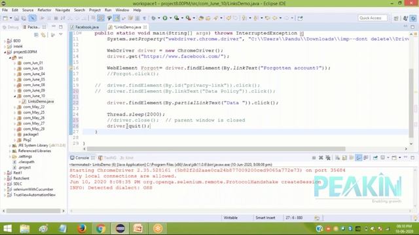Expand the BDD project node
Viewport: 419px width, 235px height.
coord(5,40)
